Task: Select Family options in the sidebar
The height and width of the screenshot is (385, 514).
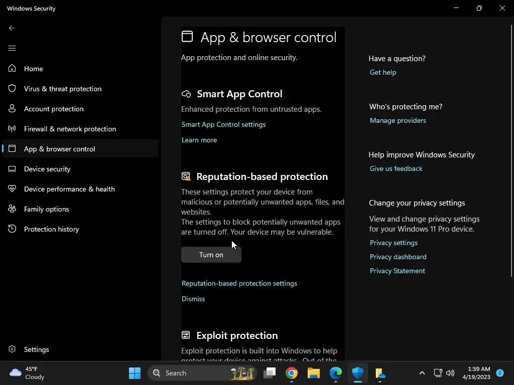Action: coord(80,209)
